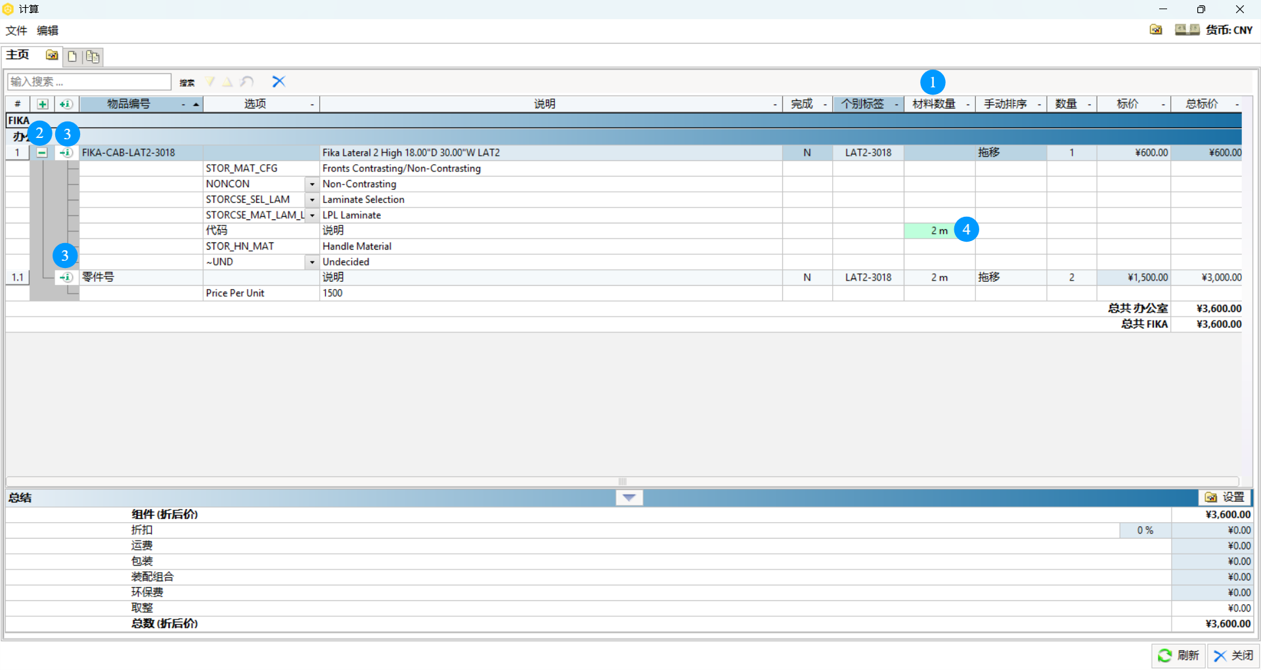Open the summary 设置 button
This screenshot has height=670, width=1261.
point(1225,497)
